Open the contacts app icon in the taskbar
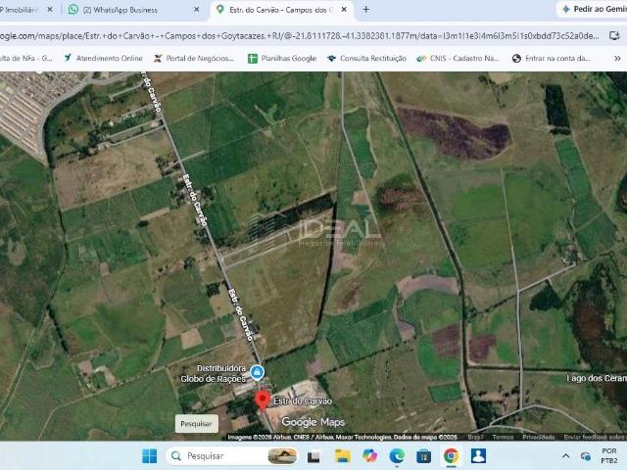The image size is (627, 470). (x=478, y=456)
